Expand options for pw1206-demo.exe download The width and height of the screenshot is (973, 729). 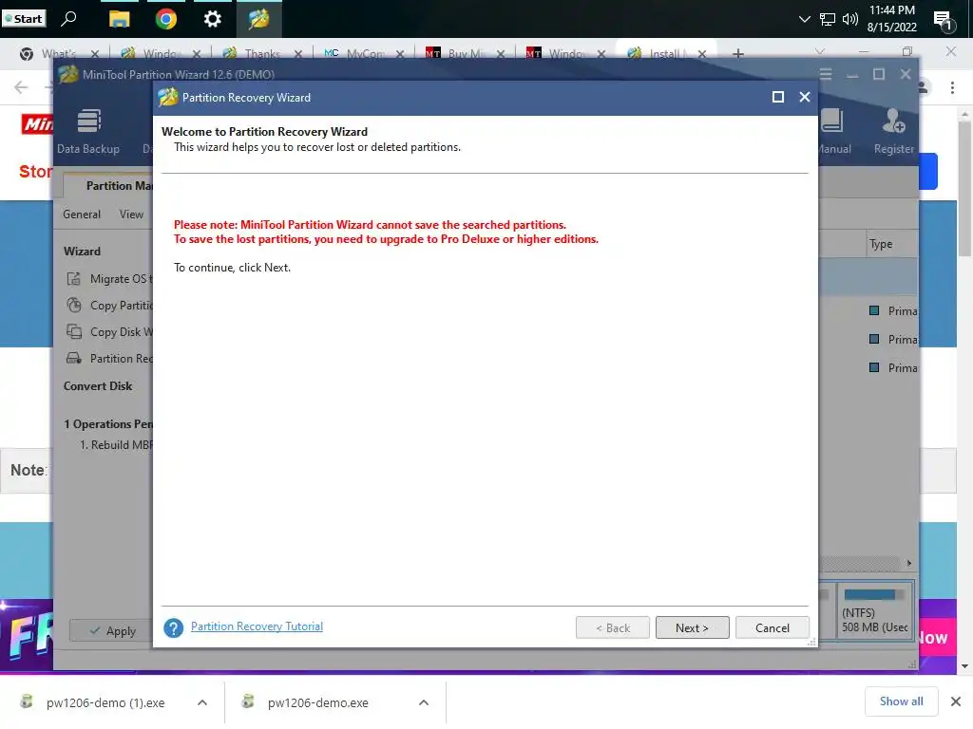click(x=424, y=702)
